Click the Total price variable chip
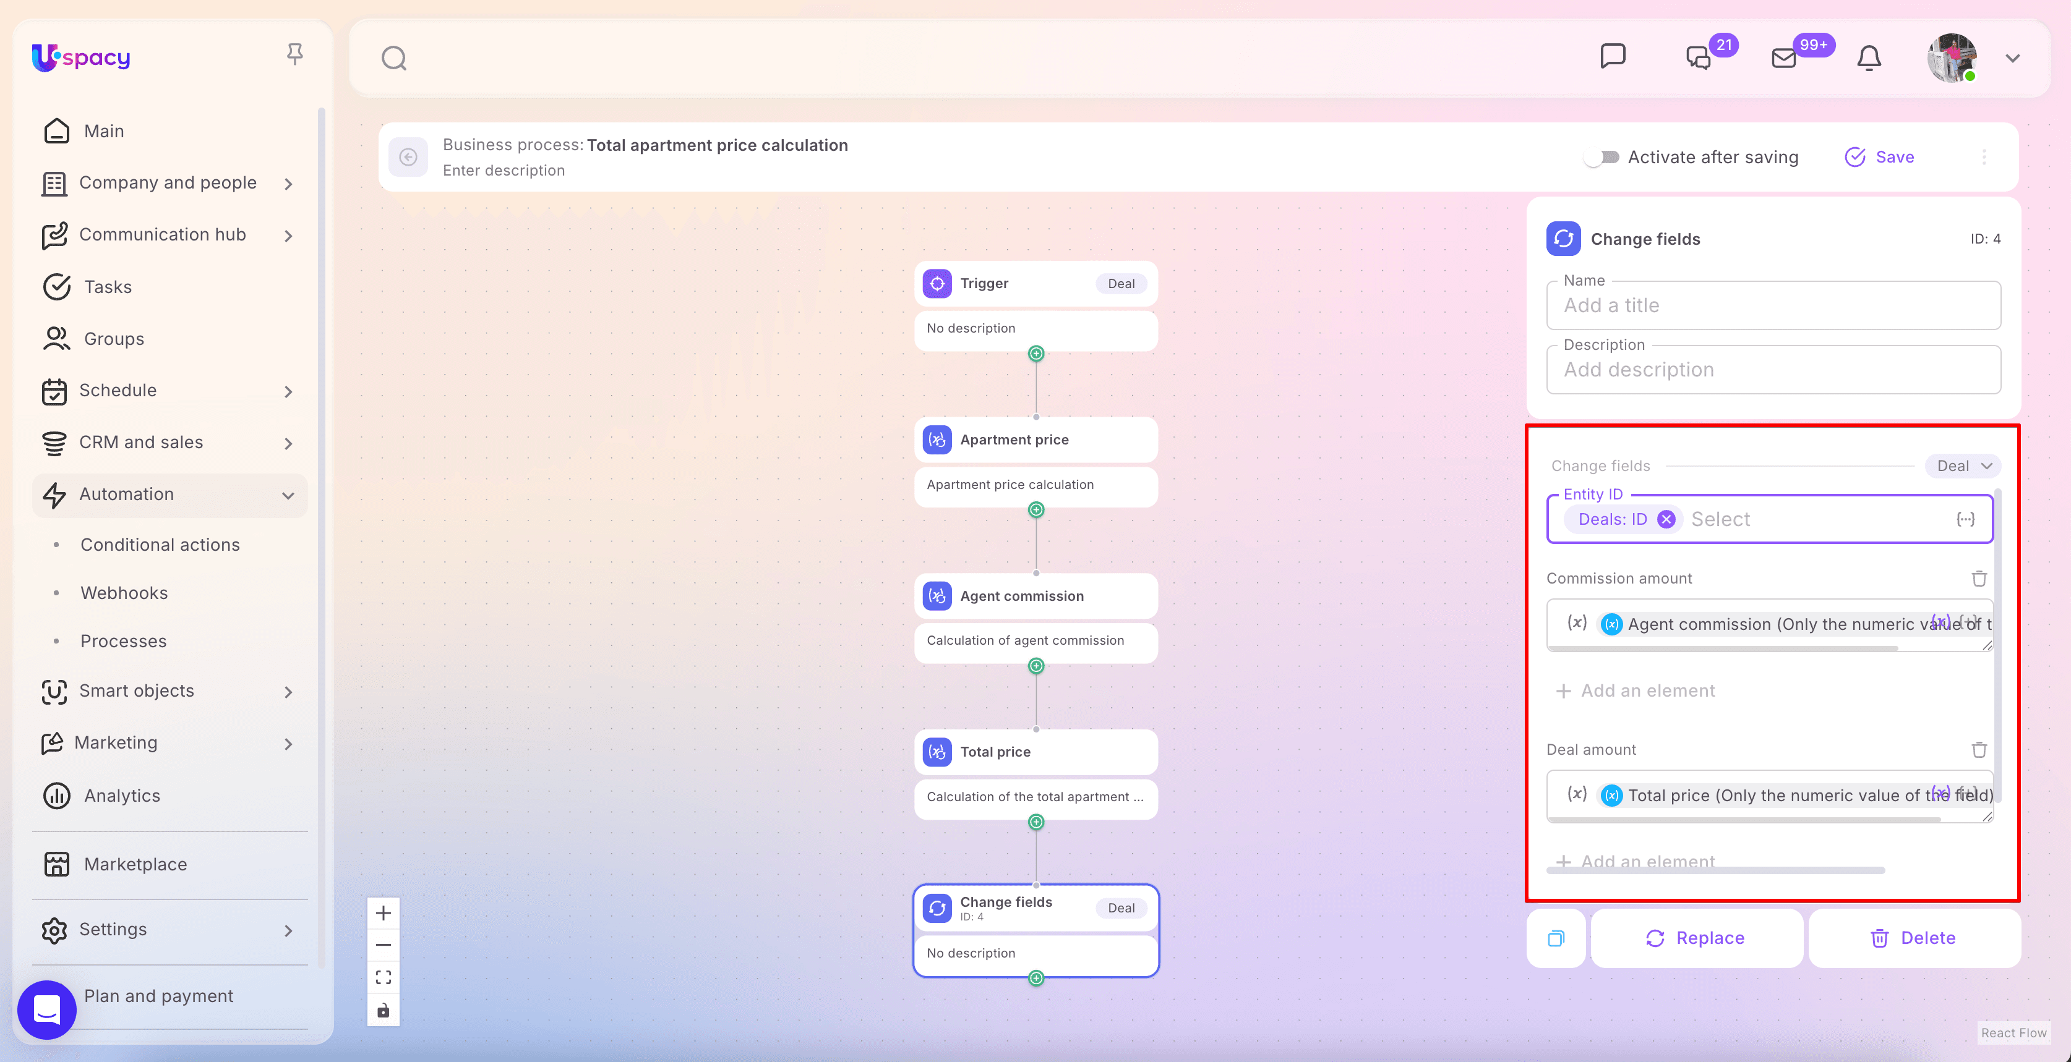The height and width of the screenshot is (1062, 2071). pyautogui.click(x=1796, y=796)
